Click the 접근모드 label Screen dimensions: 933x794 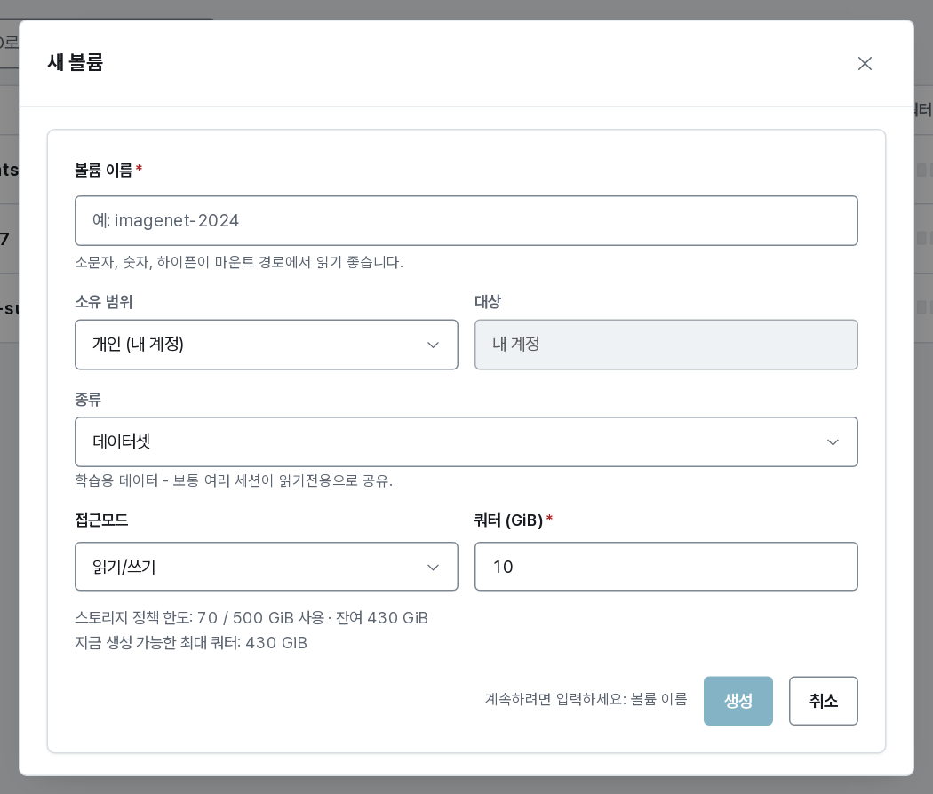point(101,520)
